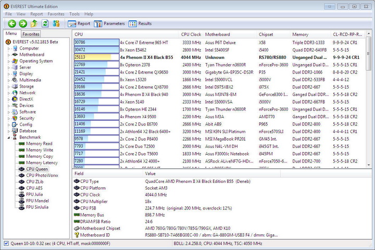Select the Multimedia icon in the tree

pos(15,80)
